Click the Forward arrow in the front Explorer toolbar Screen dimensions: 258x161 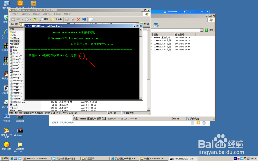[x=27, y=19]
